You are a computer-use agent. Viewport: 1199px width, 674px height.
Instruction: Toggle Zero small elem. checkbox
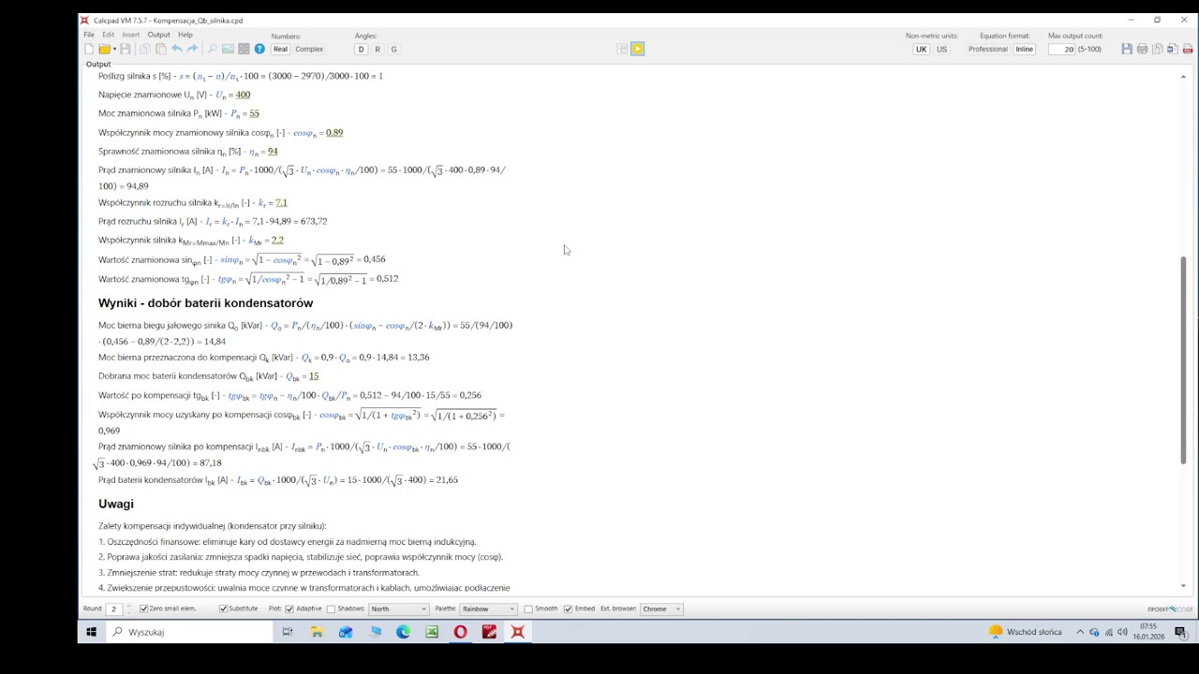click(x=143, y=608)
